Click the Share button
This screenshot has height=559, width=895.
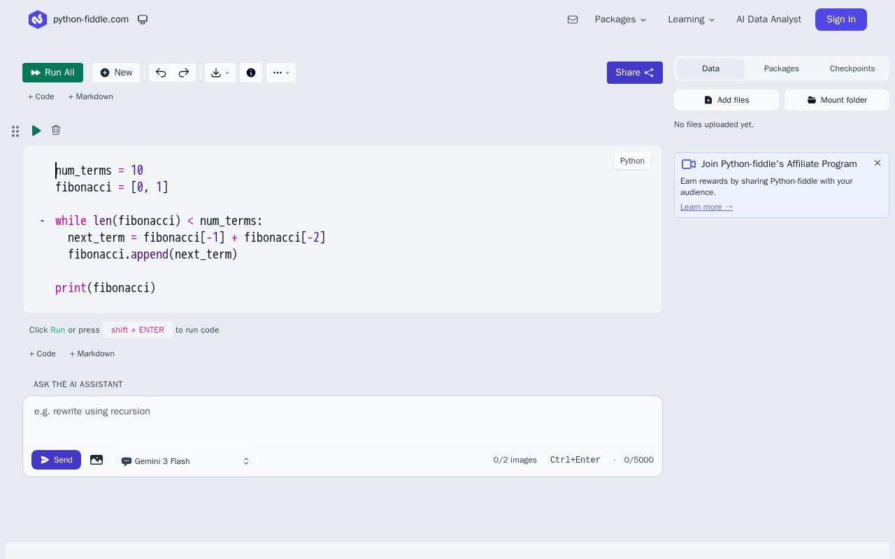click(x=635, y=73)
